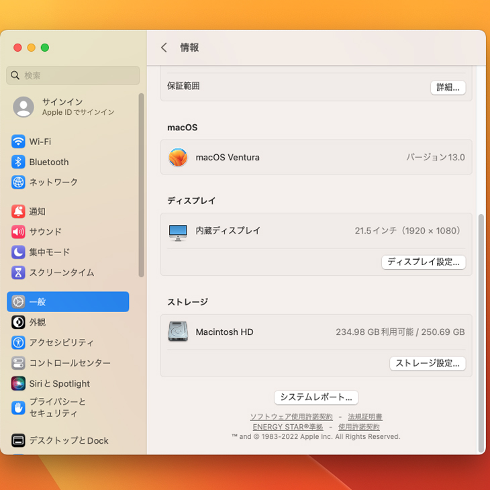
Task: Open the 外観 appearance icon
Action: [18, 322]
